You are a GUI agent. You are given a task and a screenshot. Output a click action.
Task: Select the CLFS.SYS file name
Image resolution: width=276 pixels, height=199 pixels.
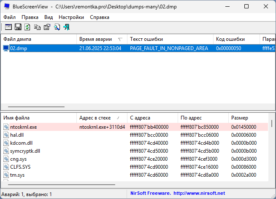click(20, 167)
